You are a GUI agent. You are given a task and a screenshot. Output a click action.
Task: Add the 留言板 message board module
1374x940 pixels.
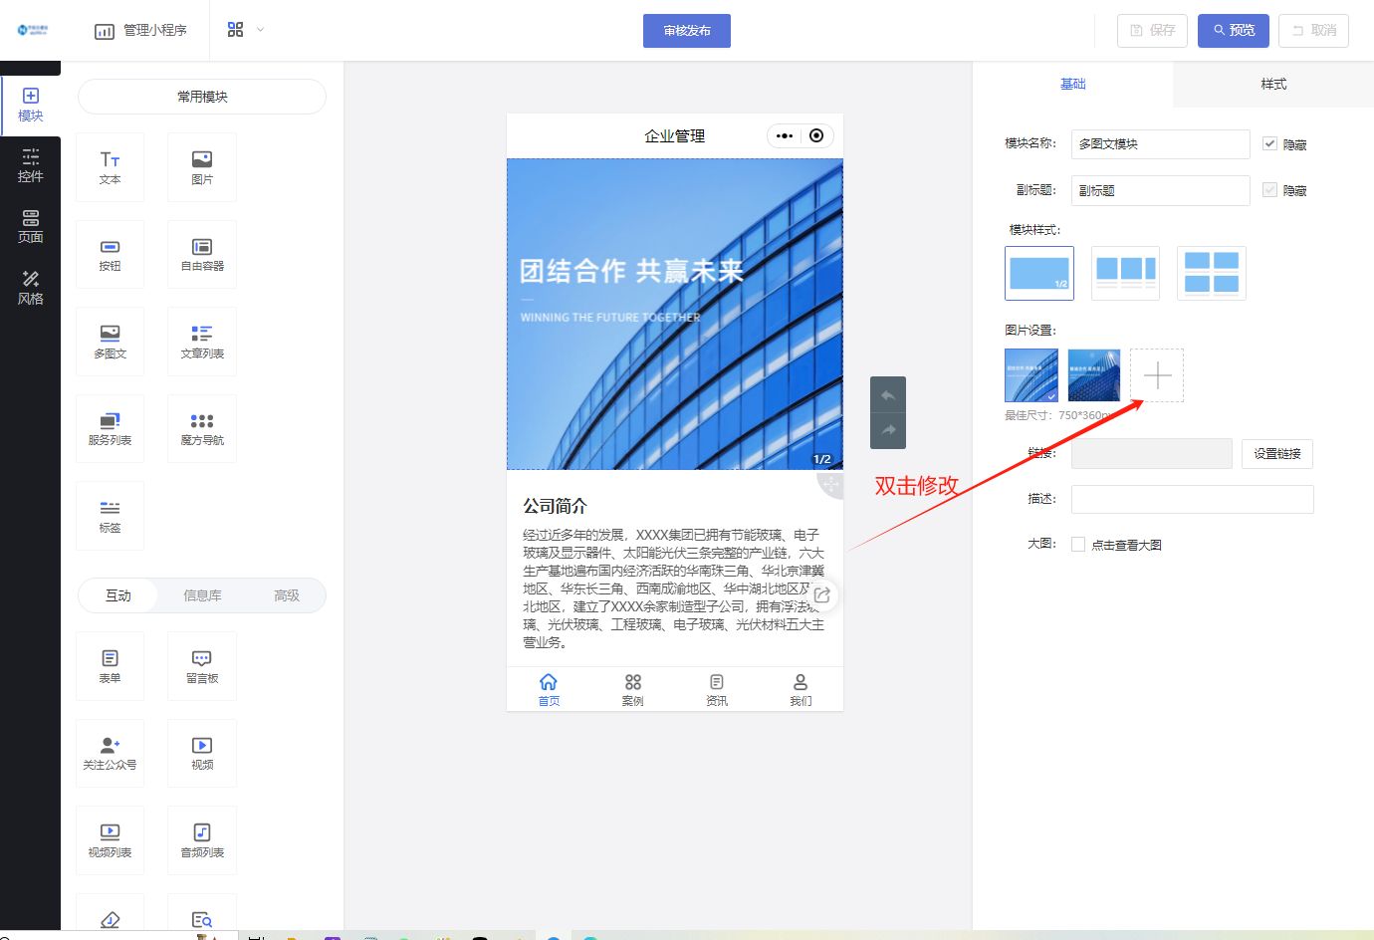pos(202,666)
